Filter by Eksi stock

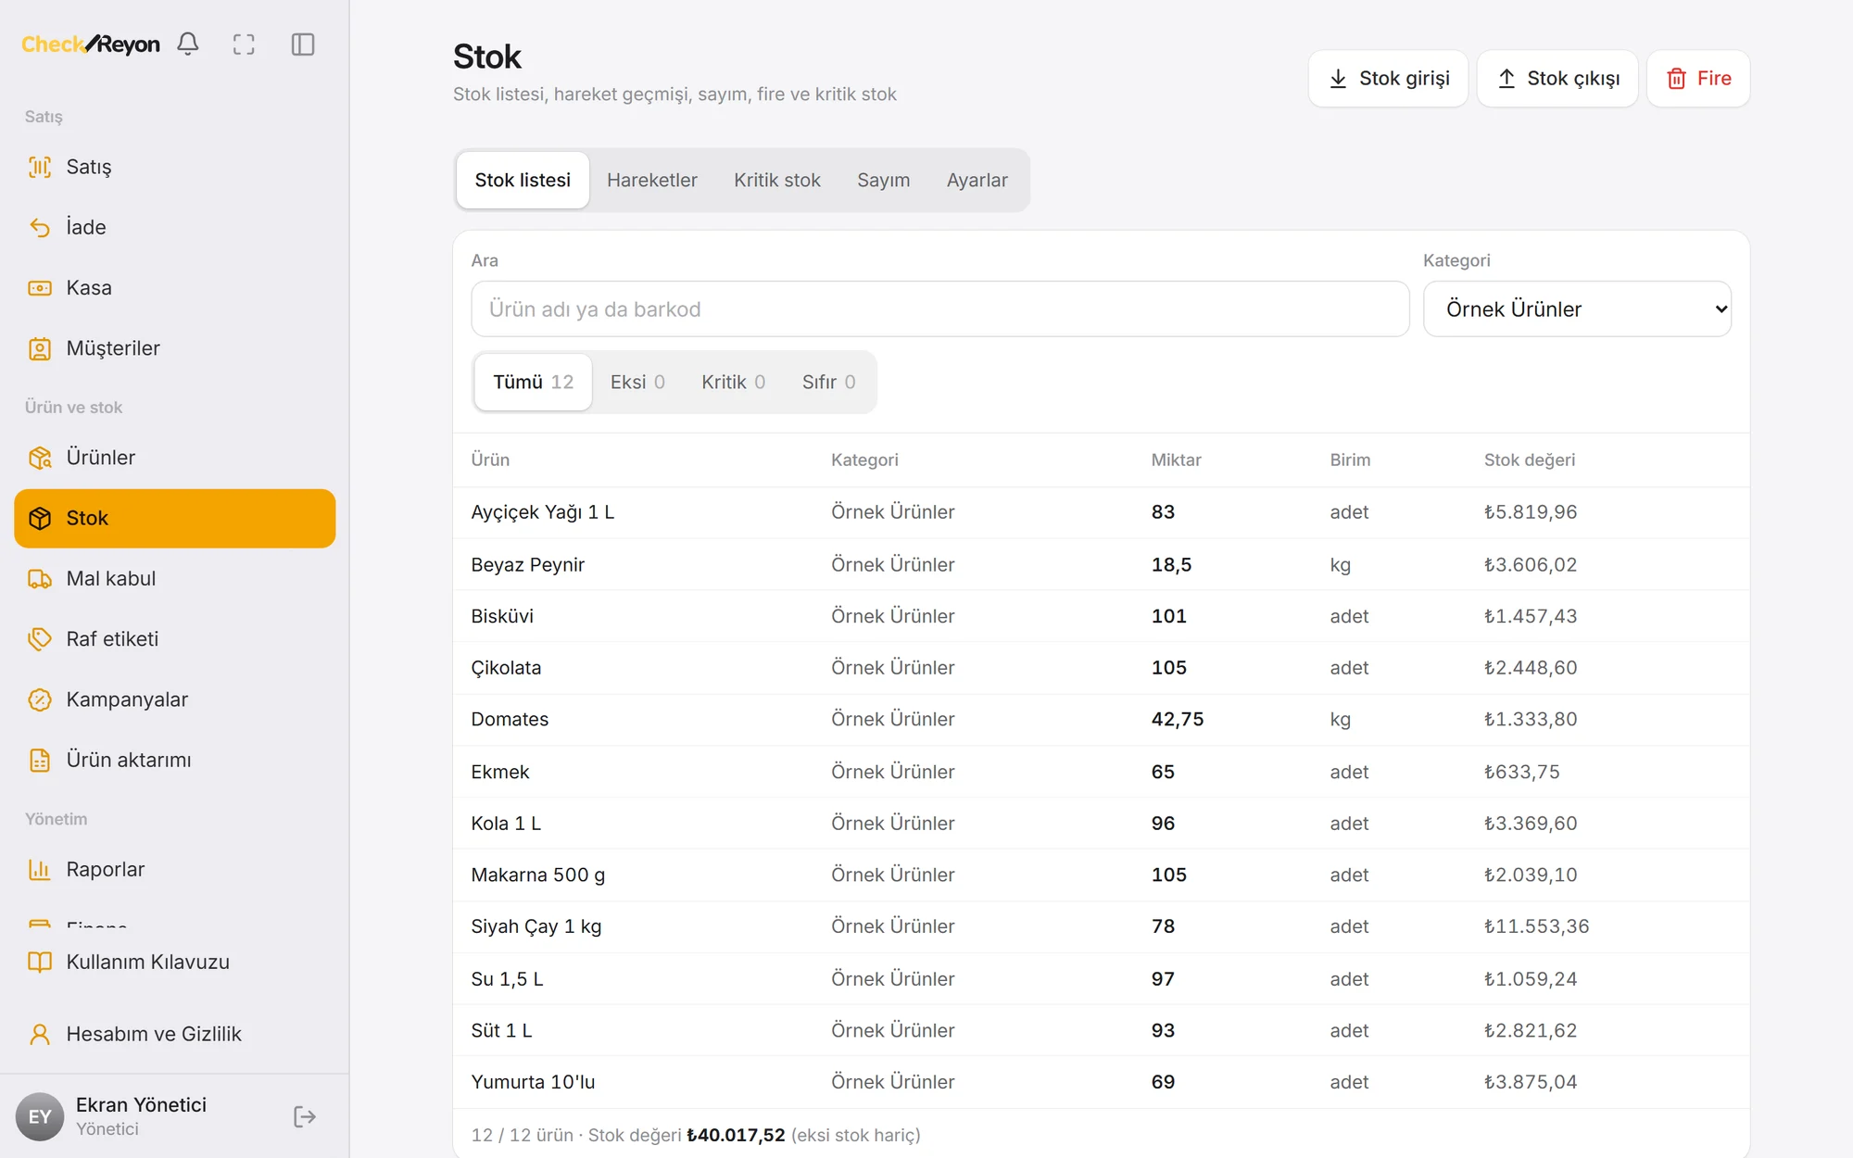637,382
